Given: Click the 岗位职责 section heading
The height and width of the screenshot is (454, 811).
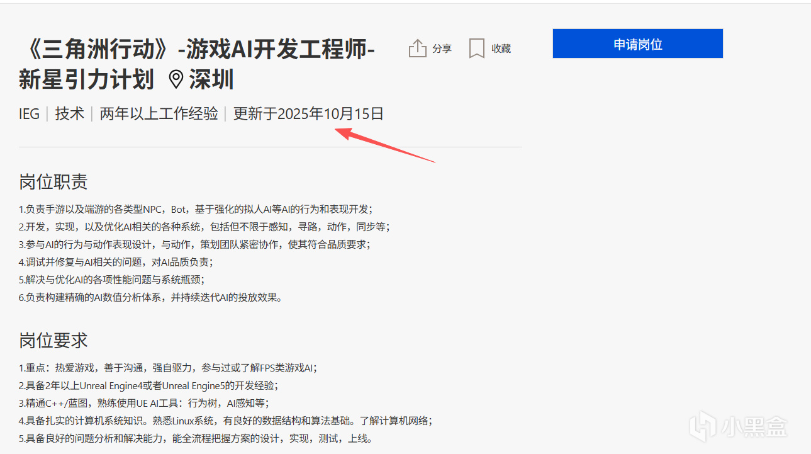Looking at the screenshot, I should pyautogui.click(x=53, y=182).
